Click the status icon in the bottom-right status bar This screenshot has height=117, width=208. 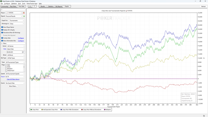tap(204, 116)
